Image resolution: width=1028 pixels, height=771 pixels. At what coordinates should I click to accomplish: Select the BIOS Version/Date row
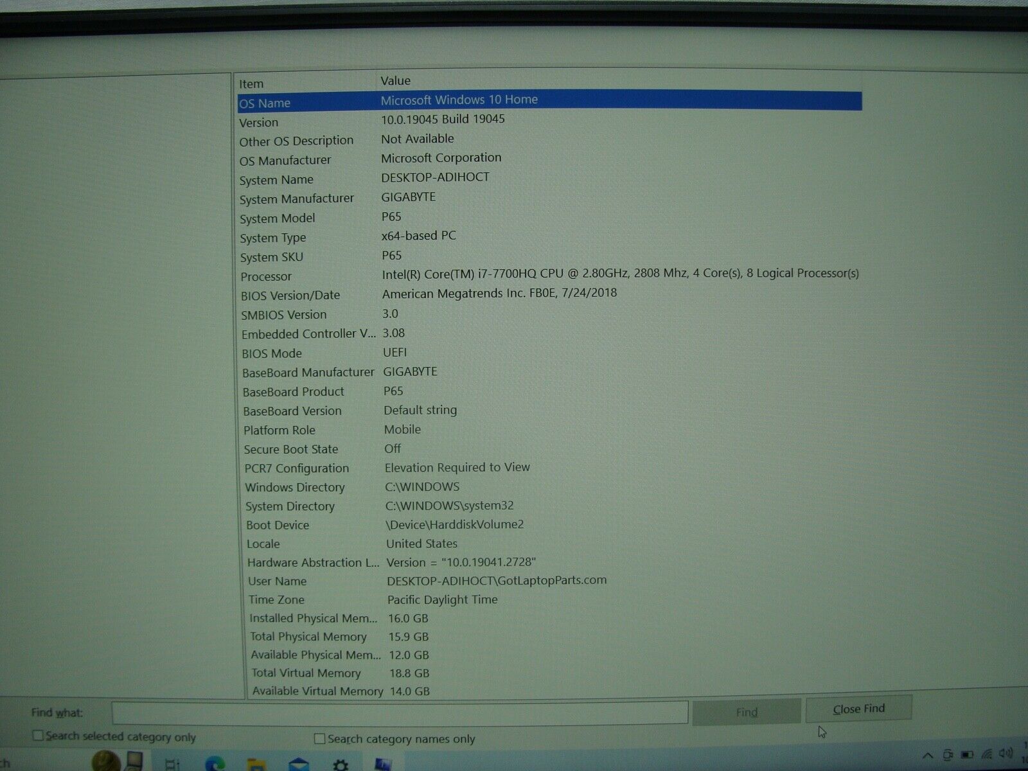[550, 294]
